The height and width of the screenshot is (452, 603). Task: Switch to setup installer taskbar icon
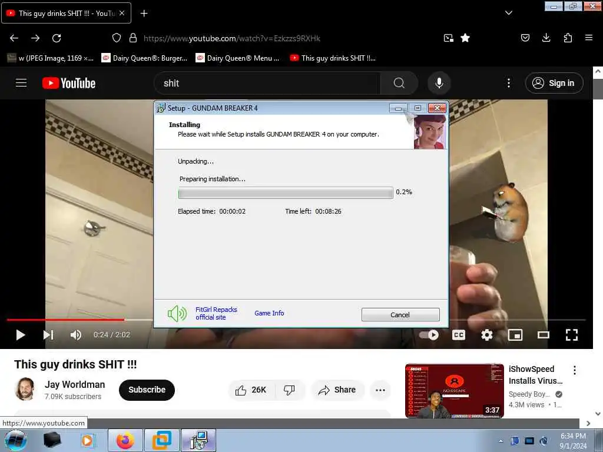pos(198,441)
